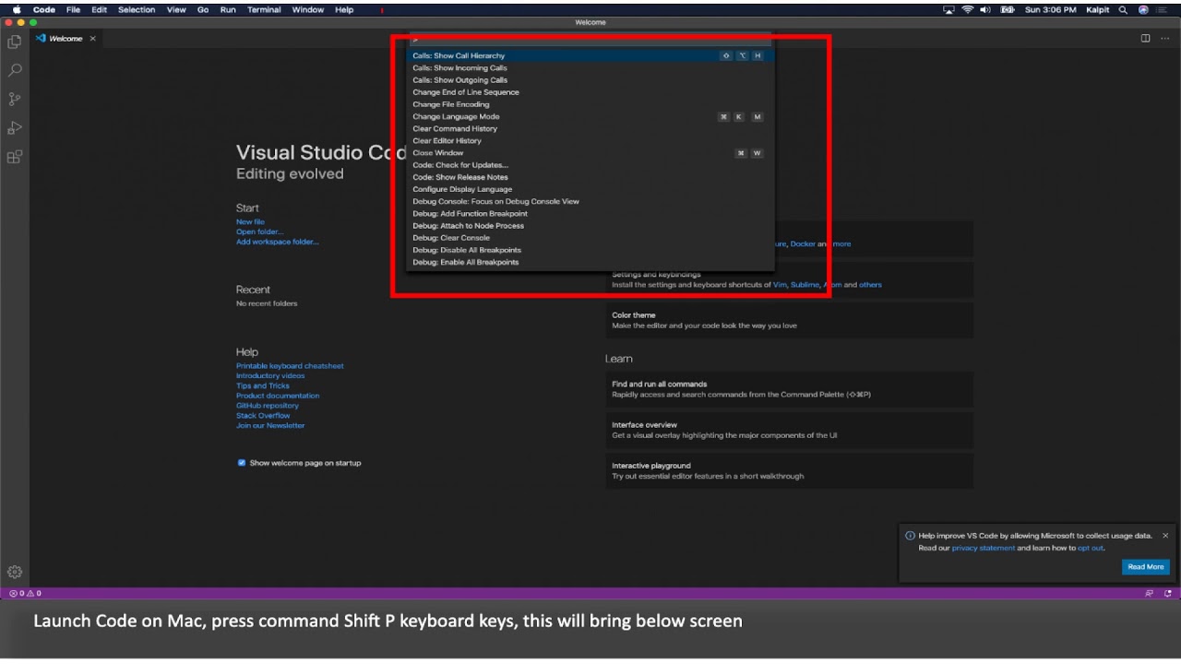Select Calls: Show Call Hierarchy command

coord(590,55)
